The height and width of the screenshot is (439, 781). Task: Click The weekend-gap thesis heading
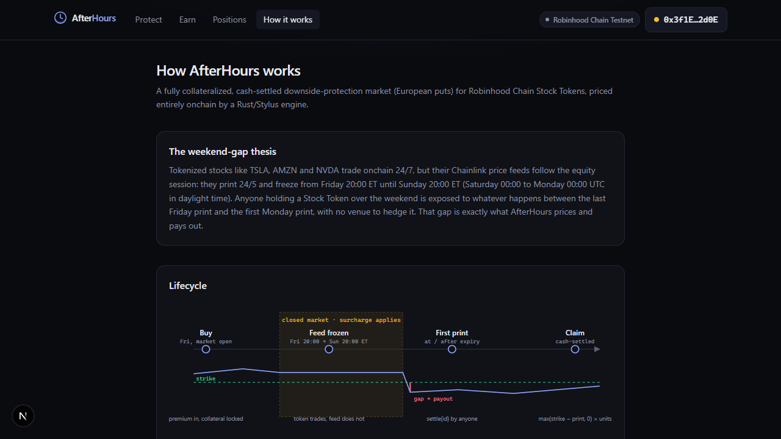pyautogui.click(x=223, y=151)
